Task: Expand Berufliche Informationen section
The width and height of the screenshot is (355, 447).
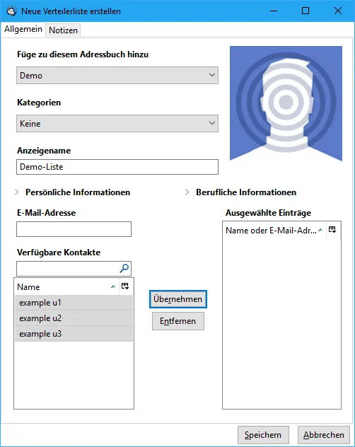Action: click(241, 192)
